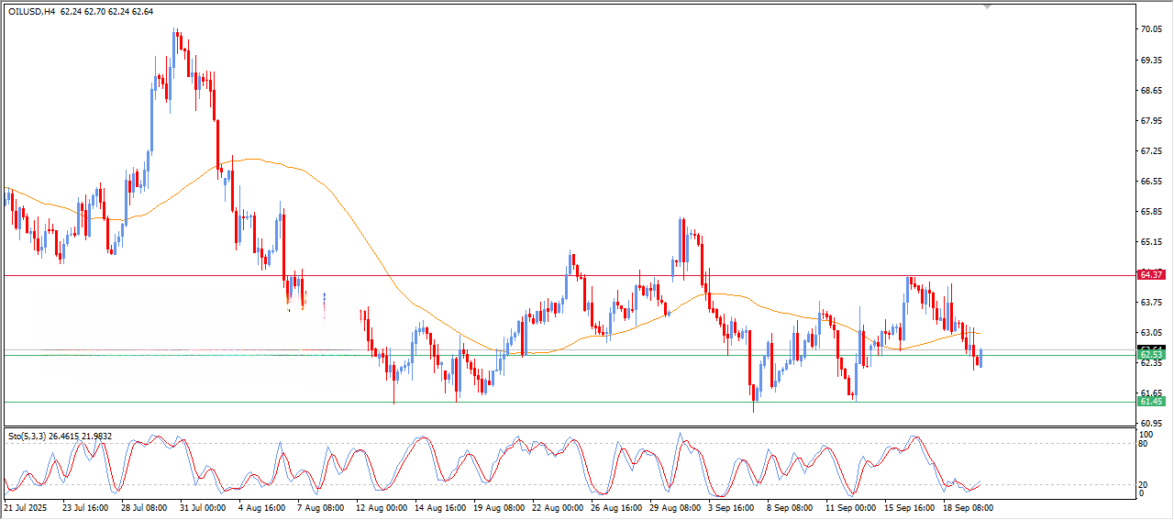The width and height of the screenshot is (1174, 520).
Task: Click the 31 Jul 00:00 time label
Action: tap(202, 507)
